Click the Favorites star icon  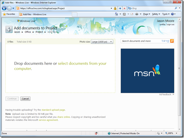click(x=4, y=14)
